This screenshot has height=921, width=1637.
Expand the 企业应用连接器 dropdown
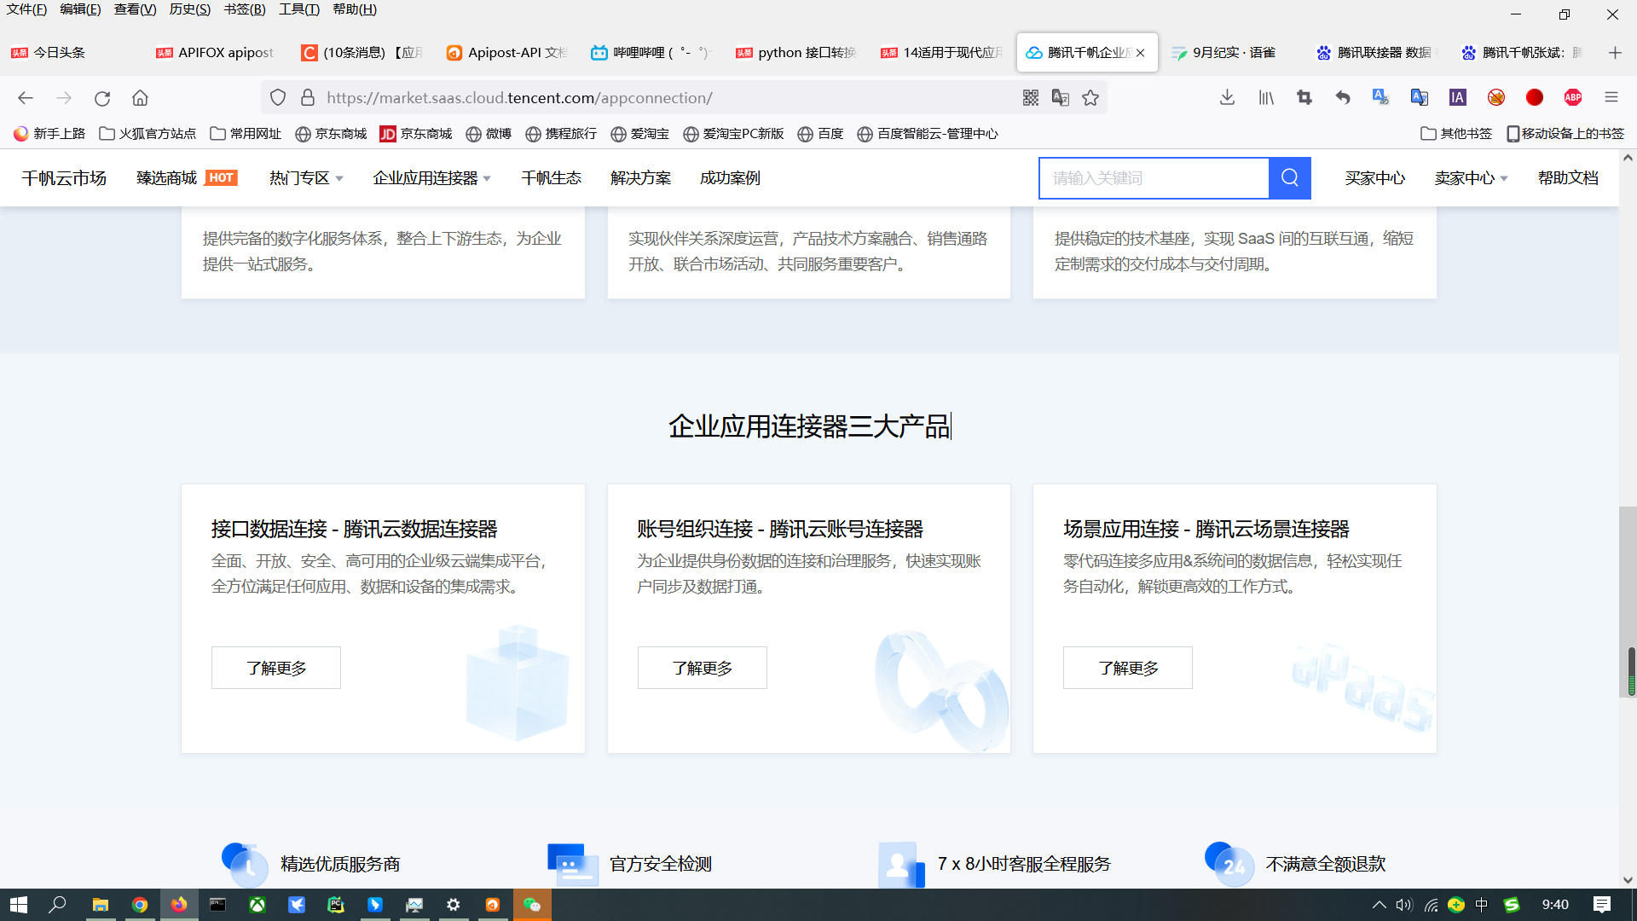pyautogui.click(x=431, y=178)
